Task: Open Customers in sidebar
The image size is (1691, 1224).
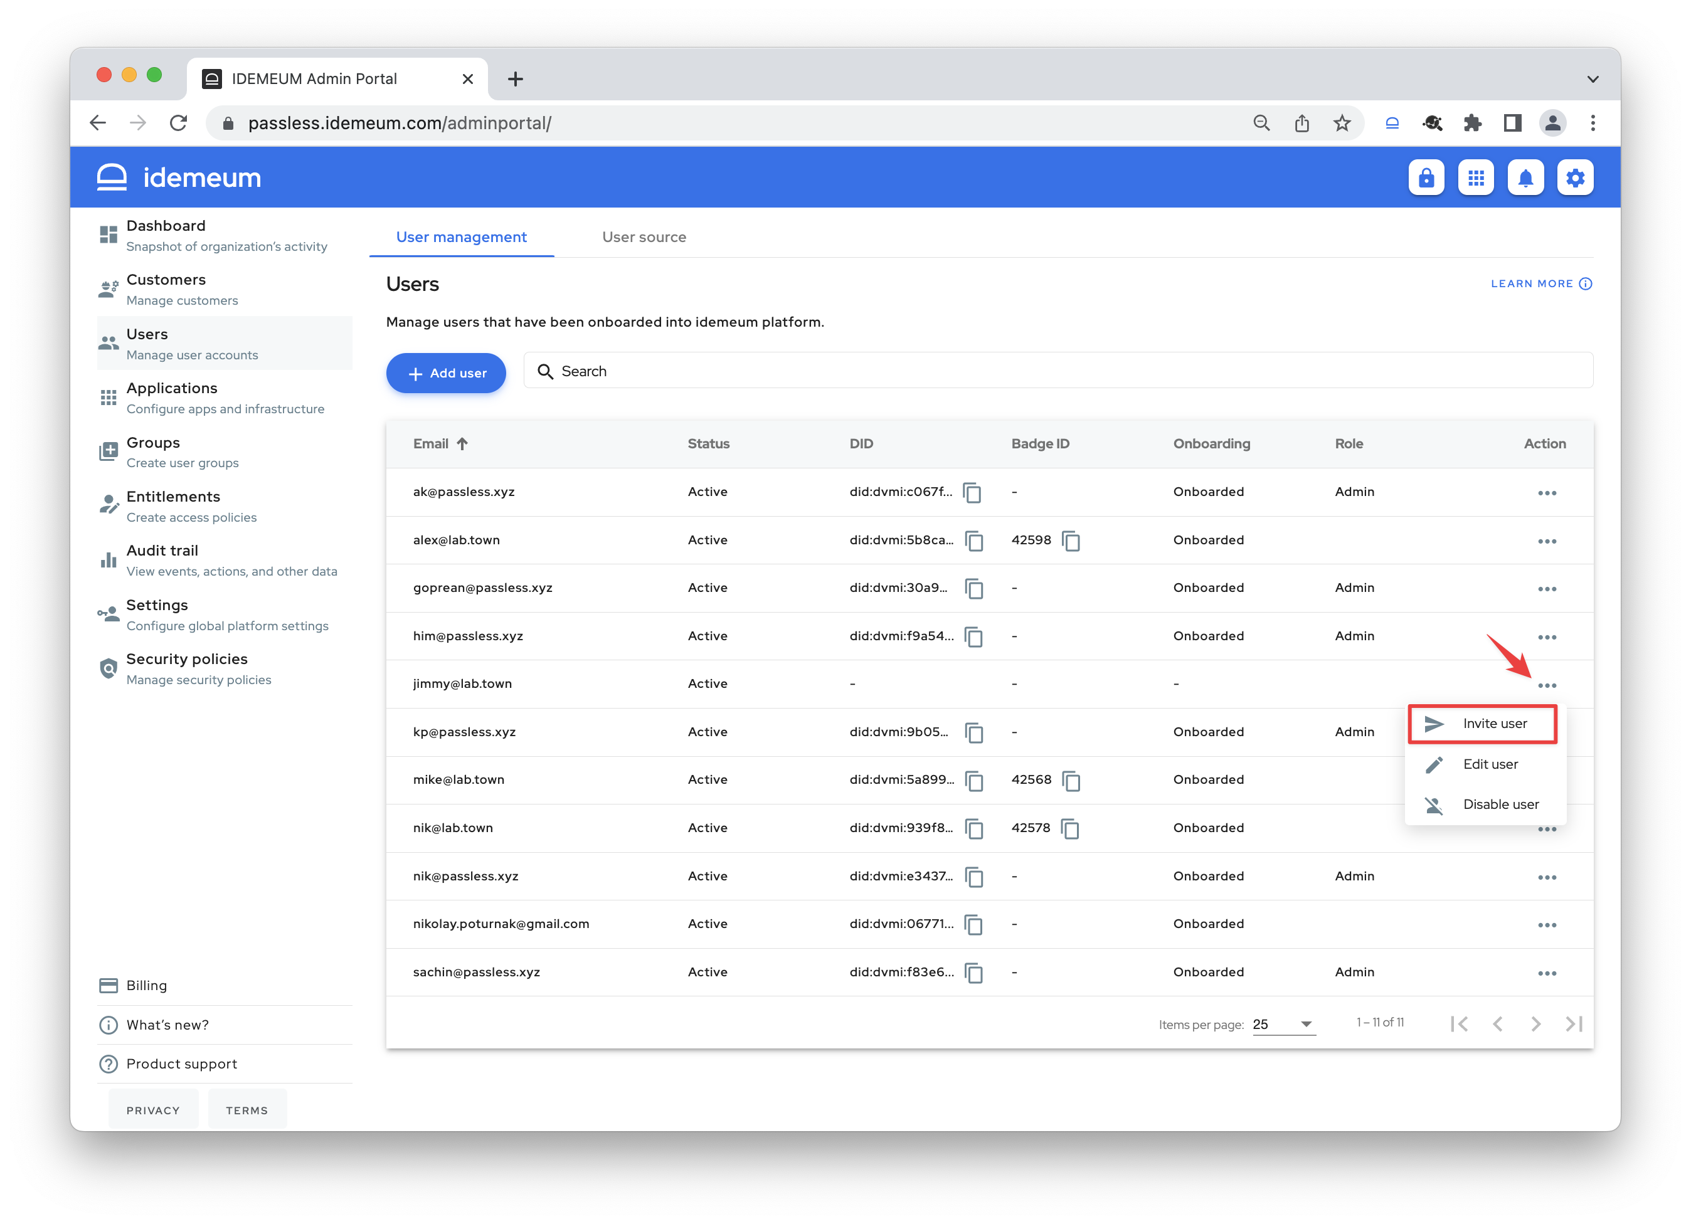Action: click(224, 289)
